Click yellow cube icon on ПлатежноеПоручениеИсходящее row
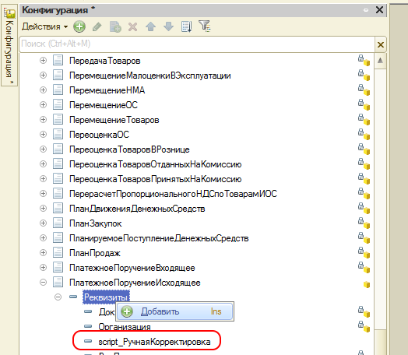This screenshot has width=408, height=355. pos(367,284)
